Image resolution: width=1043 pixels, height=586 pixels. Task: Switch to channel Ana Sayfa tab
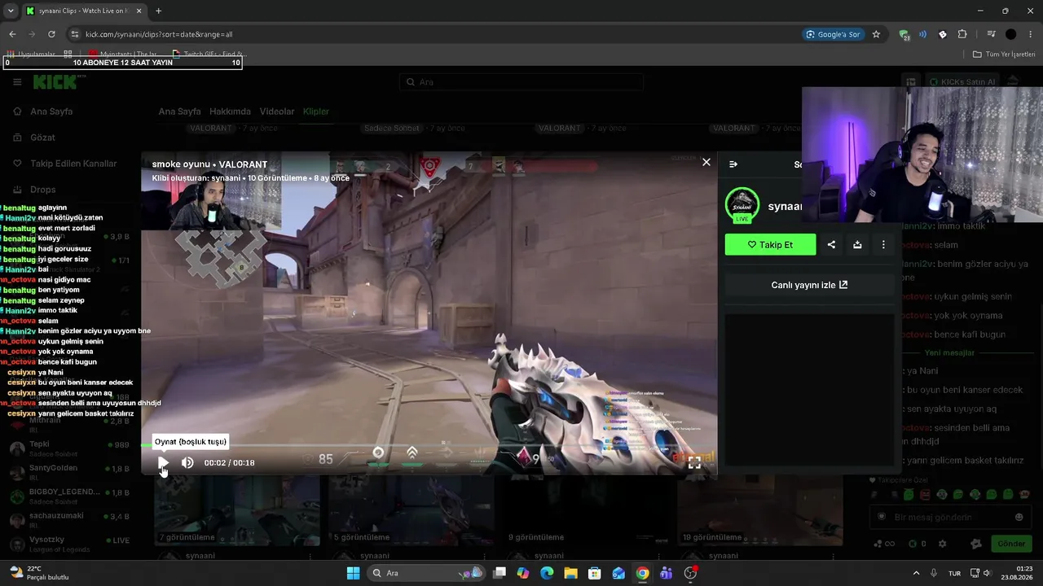pos(179,112)
